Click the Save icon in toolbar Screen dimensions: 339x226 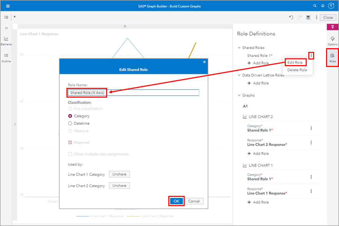[308, 18]
